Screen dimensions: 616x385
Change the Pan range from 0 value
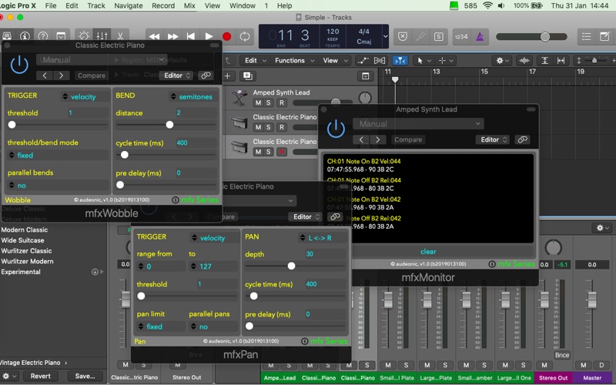pyautogui.click(x=161, y=266)
